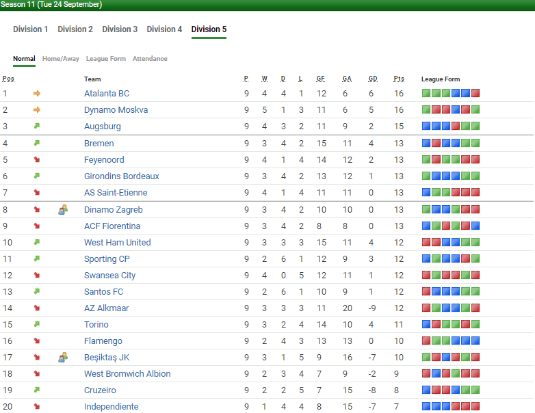Image resolution: width=535 pixels, height=413 pixels.
Task: Click the first form square for Cruzeiro
Action: pos(426,390)
